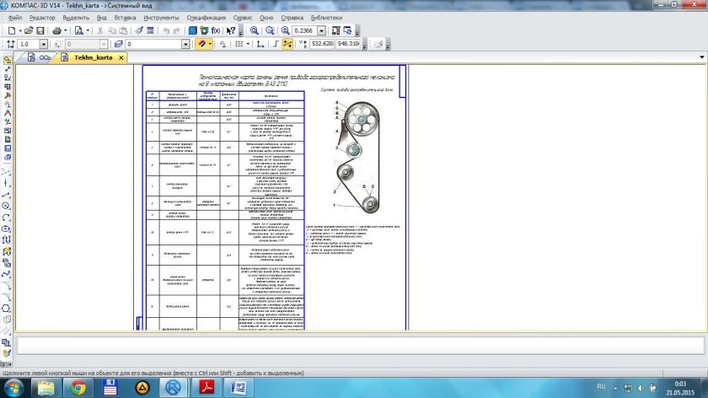708x398 pixels.
Task: Click the X coordinate input field
Action: pos(322,43)
